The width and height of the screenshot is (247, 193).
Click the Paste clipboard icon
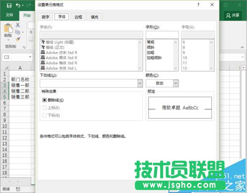click(x=8, y=28)
